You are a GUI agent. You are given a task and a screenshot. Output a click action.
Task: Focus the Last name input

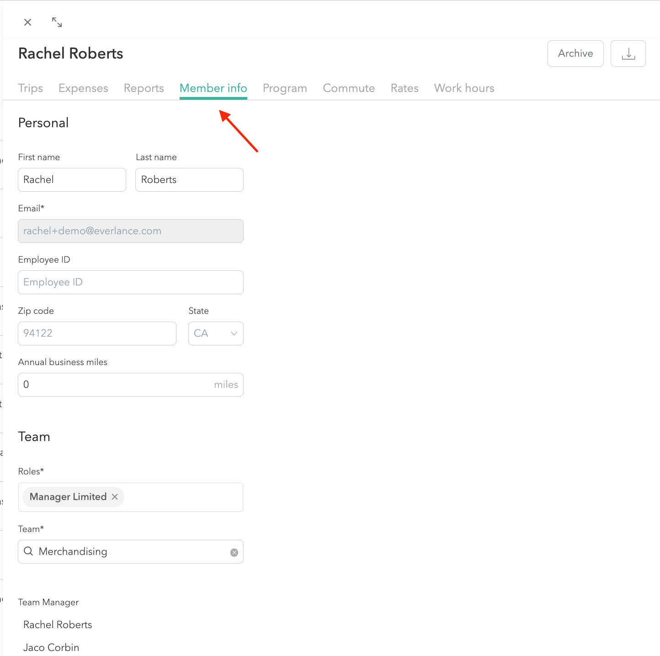click(189, 180)
